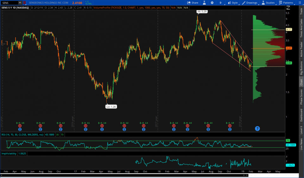
Task: Click the 43.1889 RSI axis label
Action: tap(291, 145)
